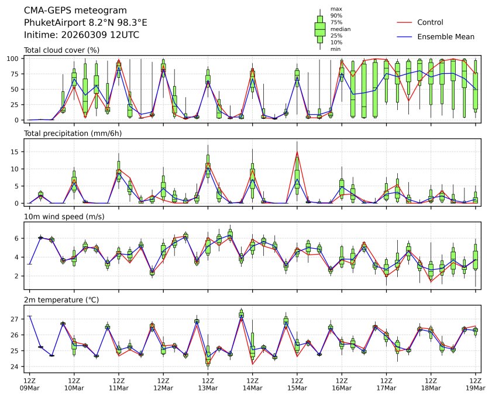Select the Control legend label
Image resolution: width=492 pixels, height=398 pixels.
pos(430,22)
